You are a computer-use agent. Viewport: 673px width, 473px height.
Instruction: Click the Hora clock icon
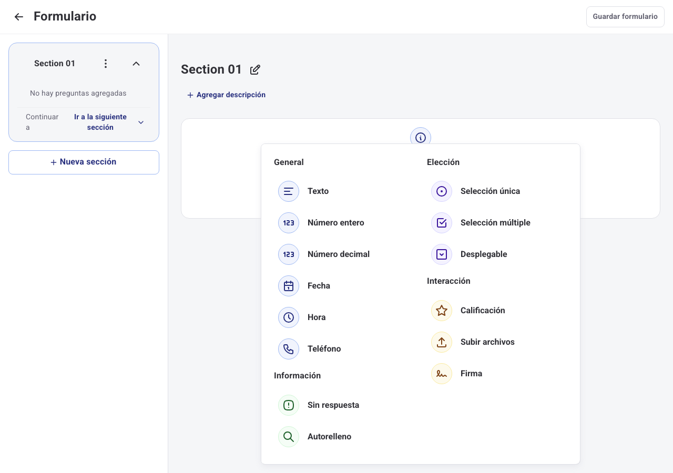click(289, 317)
